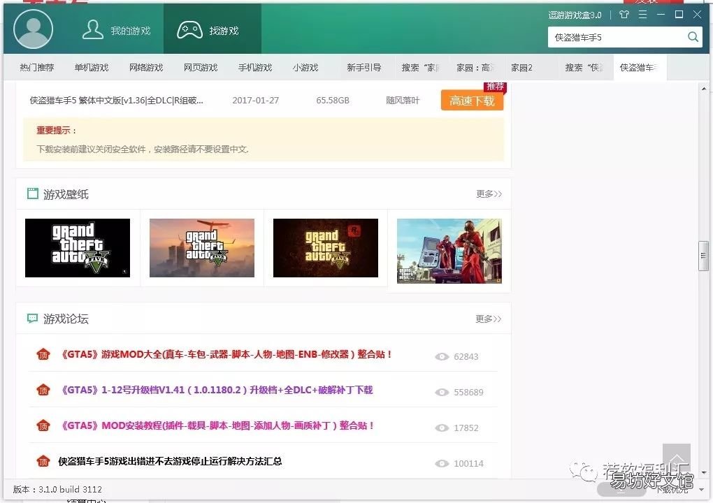Click the view count 62843
Screen dimensions: 713x503
point(466,357)
